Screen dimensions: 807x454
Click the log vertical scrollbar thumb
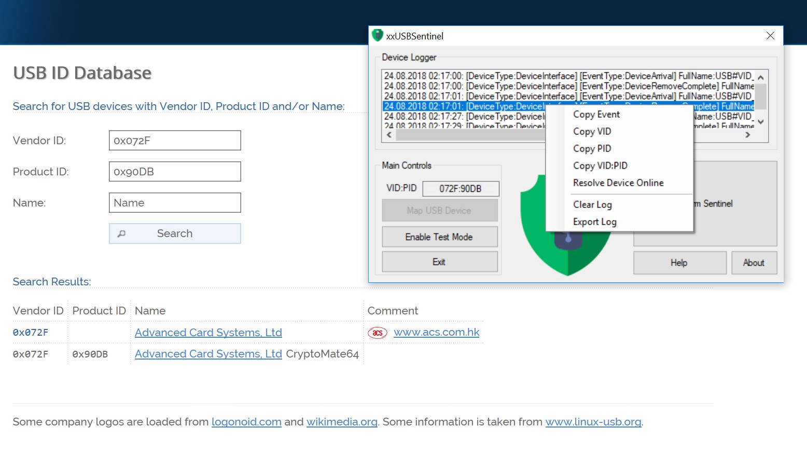click(x=761, y=97)
